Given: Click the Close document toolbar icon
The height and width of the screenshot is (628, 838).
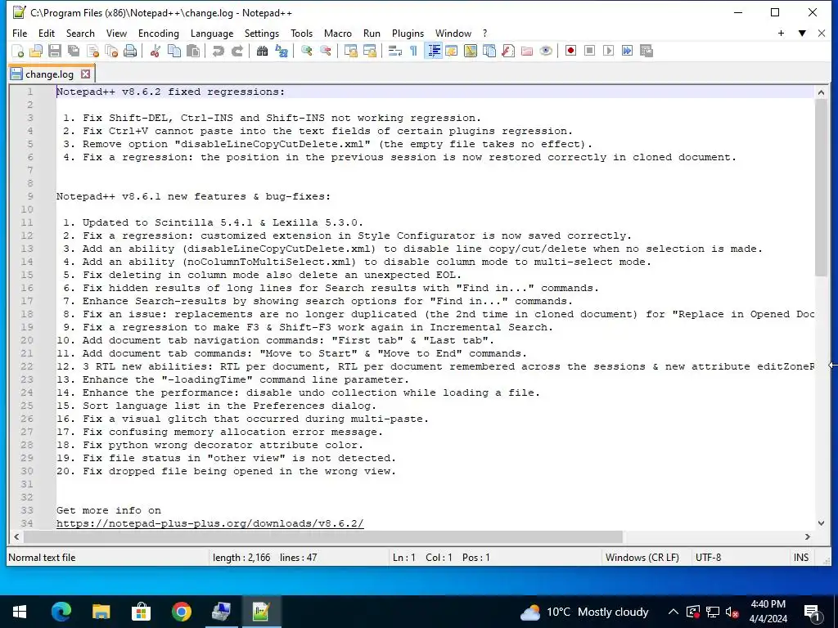Looking at the screenshot, I should [92, 51].
